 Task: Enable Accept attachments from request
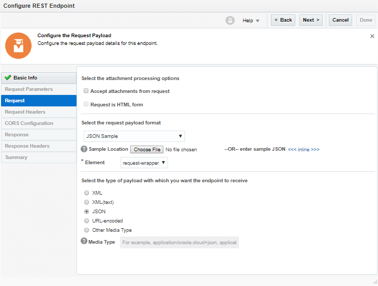tap(86, 91)
